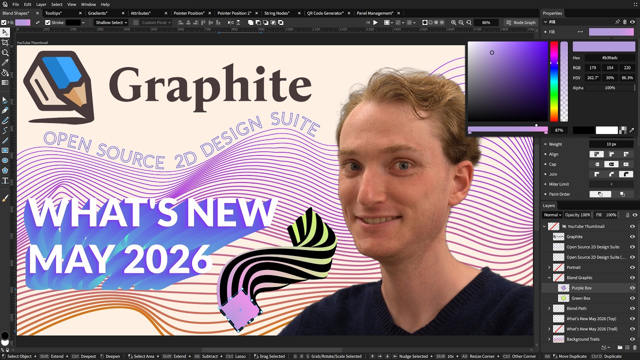This screenshot has height=360, width=640.
Task: Select the Fill bucket tool
Action: (x=5, y=72)
